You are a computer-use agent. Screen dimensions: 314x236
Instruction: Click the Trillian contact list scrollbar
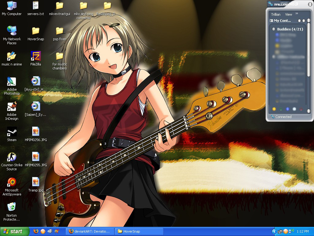[308, 50]
